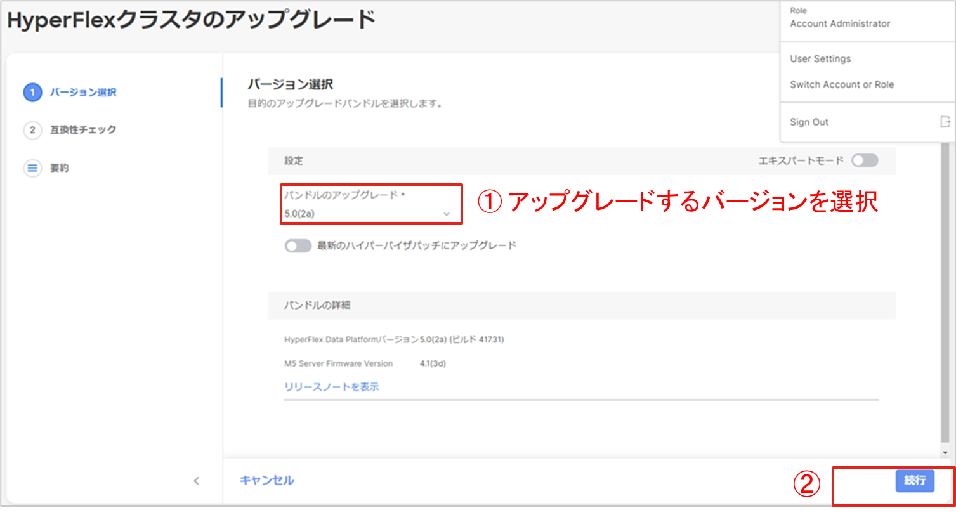Click the Account Administrator role text
Viewport: 956px width, 515px height.
tap(840, 23)
